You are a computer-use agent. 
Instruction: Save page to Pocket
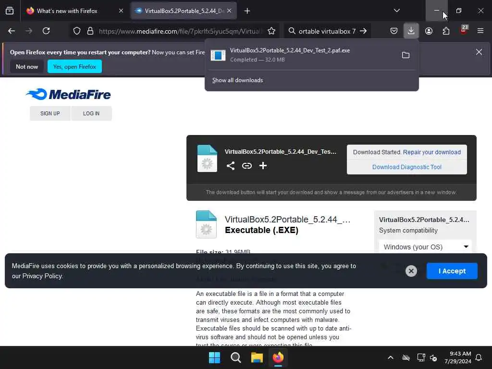tap(394, 31)
